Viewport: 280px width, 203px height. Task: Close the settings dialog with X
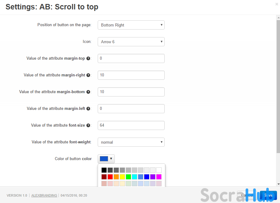coord(276,4)
